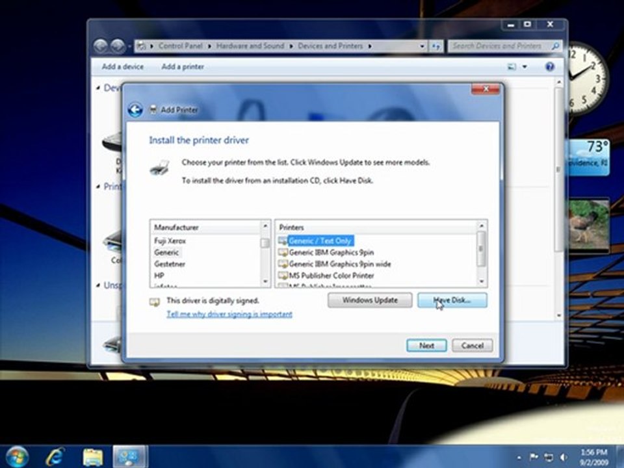This screenshot has width=624, height=468.
Task: Minimize the Devices and Printers window
Action: click(x=511, y=25)
